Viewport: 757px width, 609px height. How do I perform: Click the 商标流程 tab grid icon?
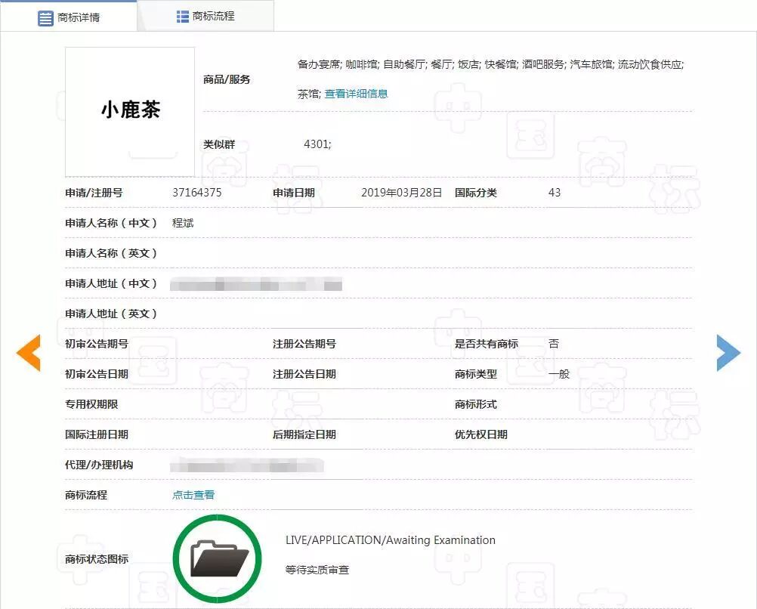point(183,17)
